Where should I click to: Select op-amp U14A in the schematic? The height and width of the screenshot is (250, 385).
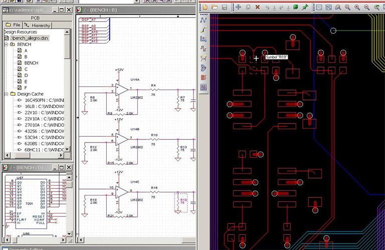121,90
